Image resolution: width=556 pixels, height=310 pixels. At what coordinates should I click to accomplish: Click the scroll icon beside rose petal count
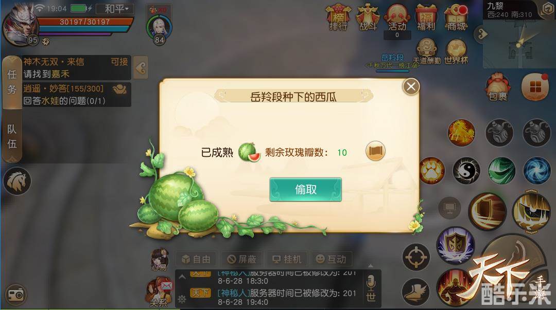click(375, 151)
